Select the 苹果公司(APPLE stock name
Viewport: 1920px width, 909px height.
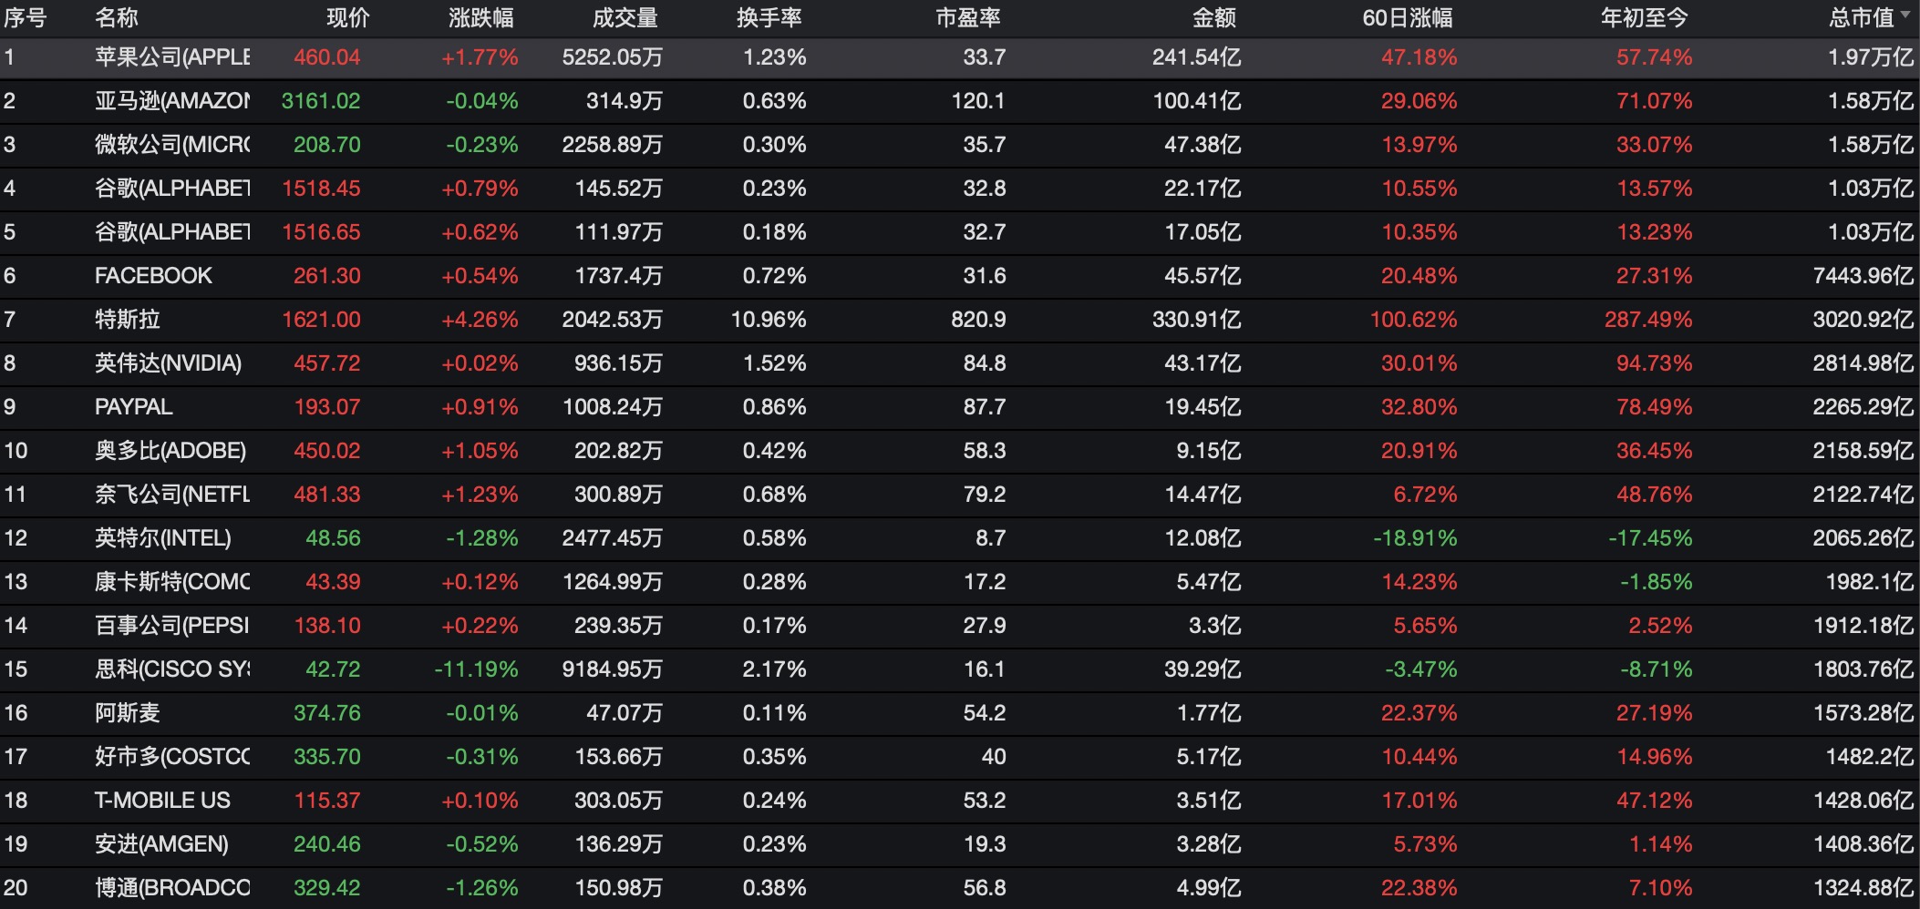click(172, 57)
